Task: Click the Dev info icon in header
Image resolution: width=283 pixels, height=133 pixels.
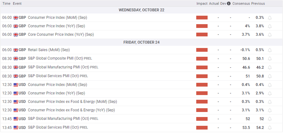Action: pos(229,3)
